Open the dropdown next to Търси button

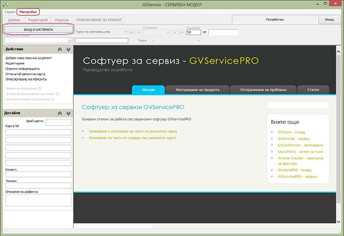point(176,41)
